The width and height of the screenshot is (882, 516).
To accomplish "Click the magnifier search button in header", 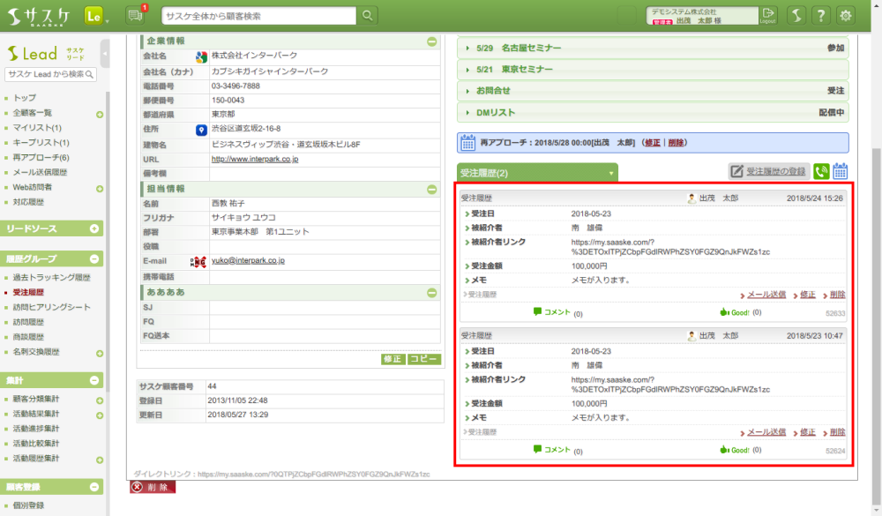I will click(367, 15).
